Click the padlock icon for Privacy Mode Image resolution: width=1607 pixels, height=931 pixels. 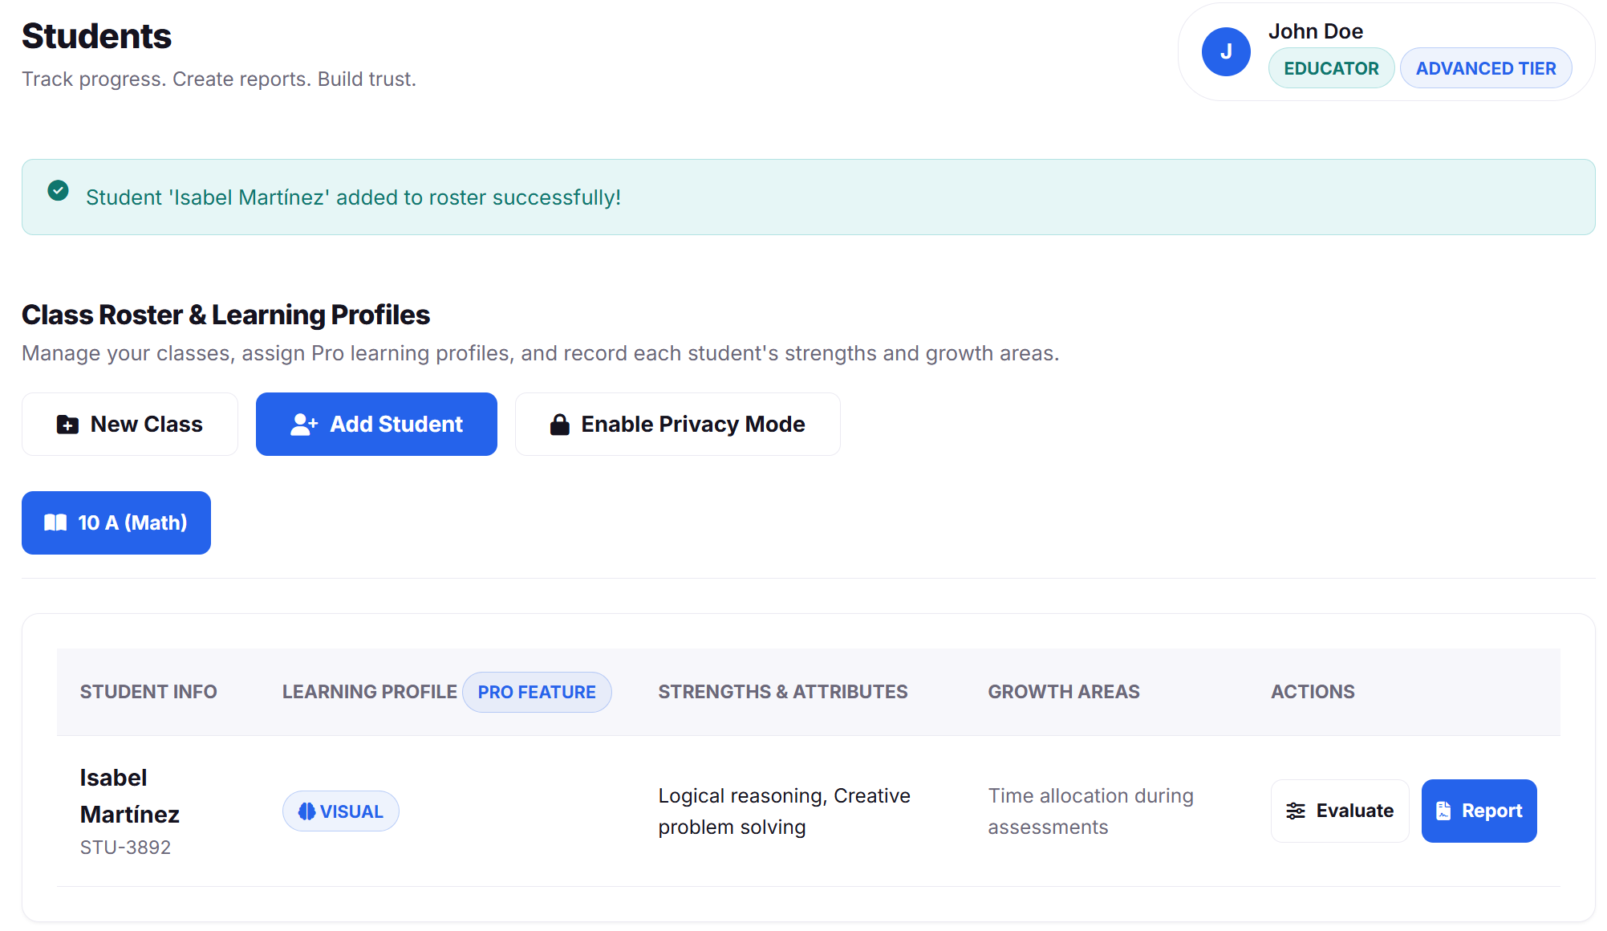pos(559,425)
